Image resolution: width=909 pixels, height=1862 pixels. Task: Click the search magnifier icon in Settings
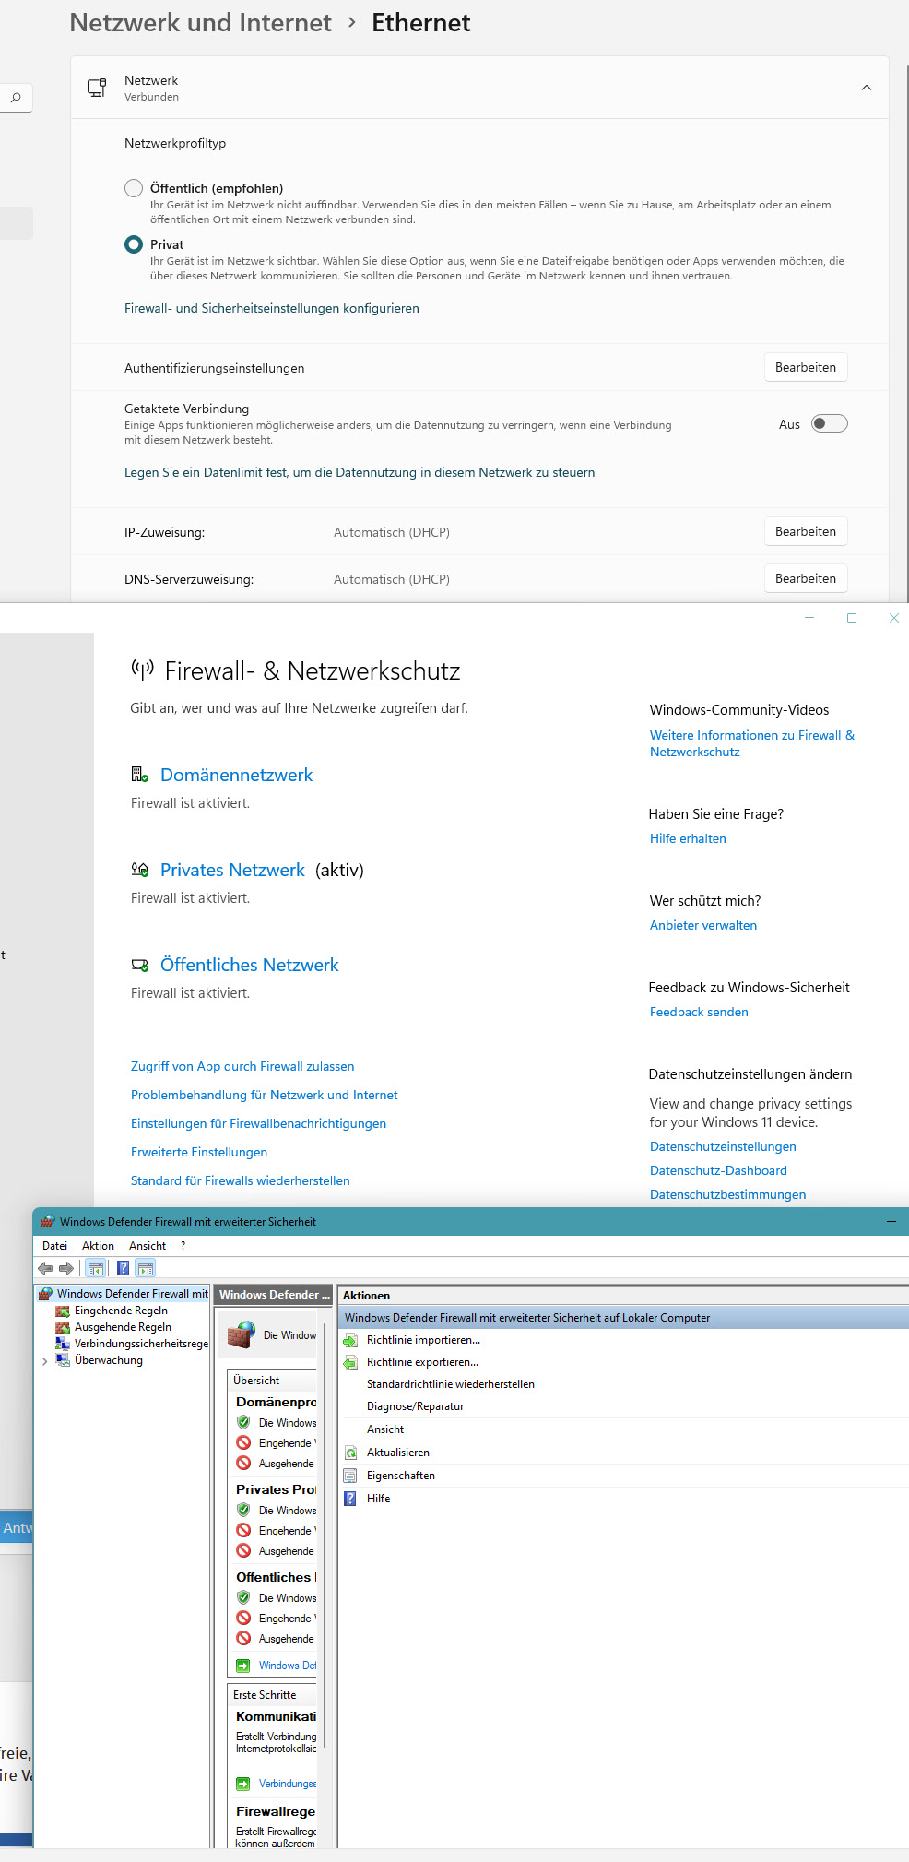(x=16, y=98)
